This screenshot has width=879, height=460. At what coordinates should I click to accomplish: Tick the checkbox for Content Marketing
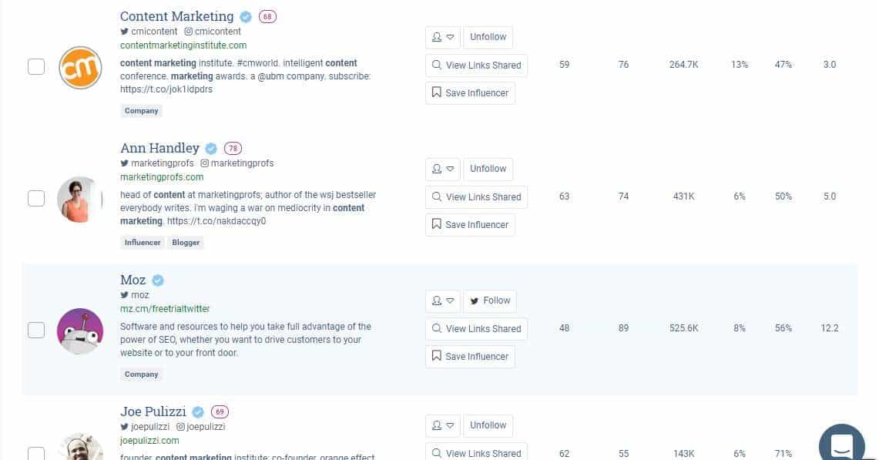point(36,66)
